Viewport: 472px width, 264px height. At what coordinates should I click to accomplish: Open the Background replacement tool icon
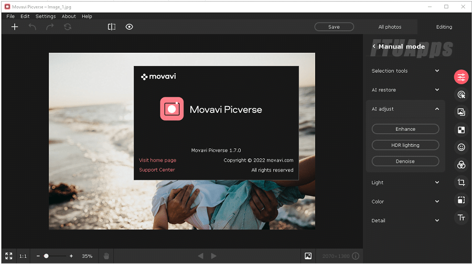(x=461, y=112)
